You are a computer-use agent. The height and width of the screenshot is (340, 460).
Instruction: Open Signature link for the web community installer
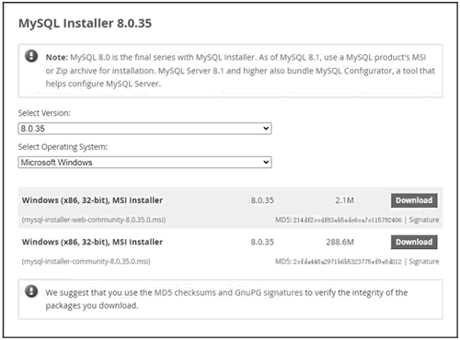424,220
